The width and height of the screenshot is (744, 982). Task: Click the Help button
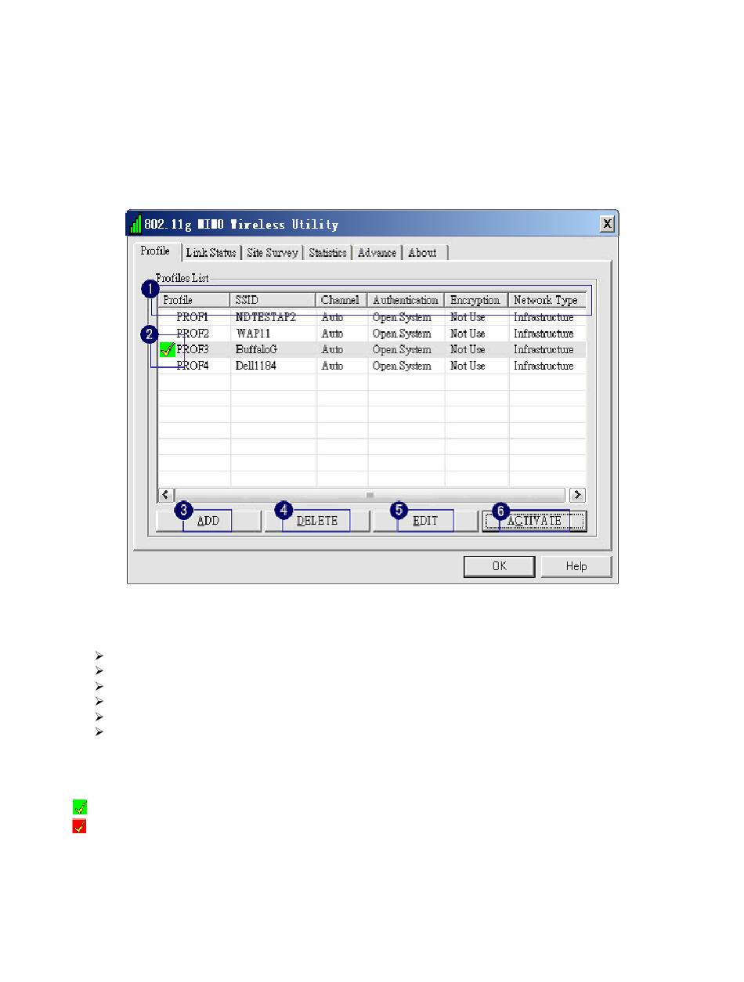[576, 566]
